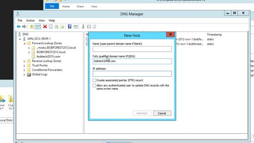This screenshot has width=254, height=143.
Task: Click static on the n-2012-srvr-1.bobfo... row
Action: pyautogui.click(x=210, y=39)
